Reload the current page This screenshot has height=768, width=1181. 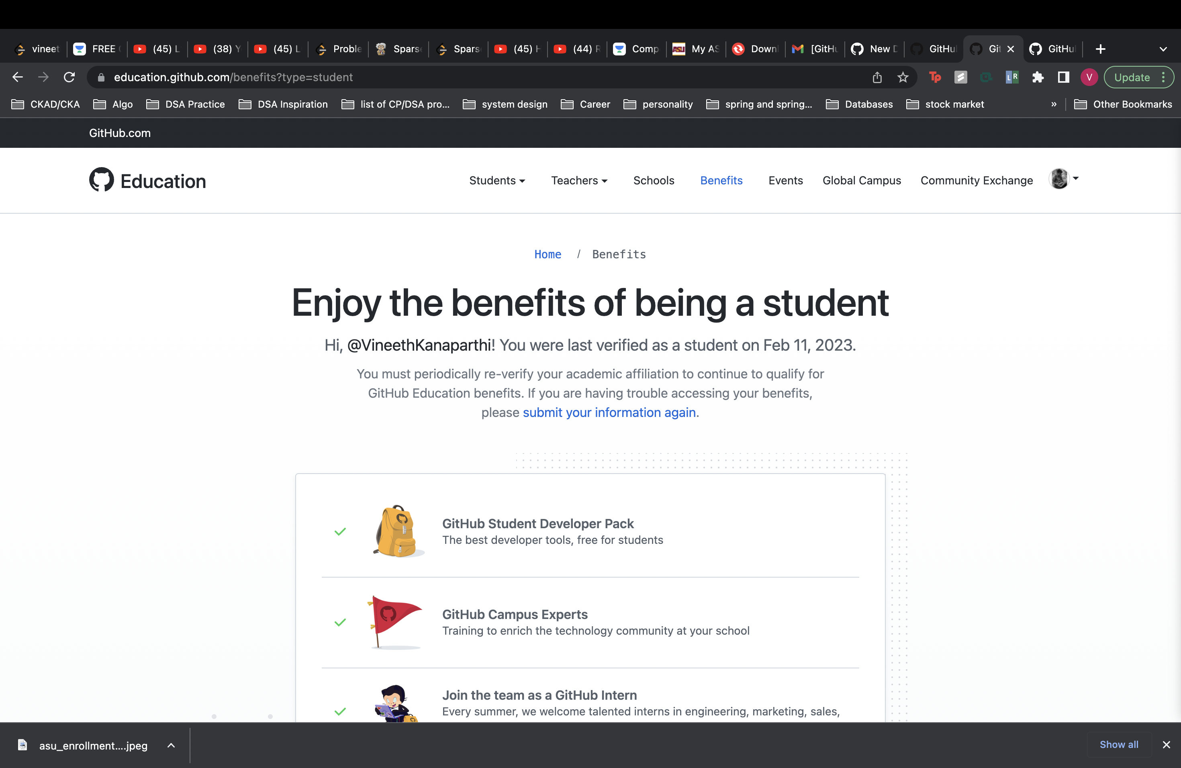(x=69, y=77)
